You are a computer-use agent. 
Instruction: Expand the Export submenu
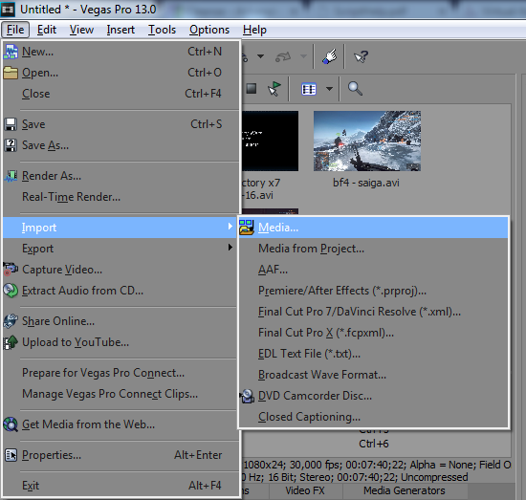coord(121,249)
